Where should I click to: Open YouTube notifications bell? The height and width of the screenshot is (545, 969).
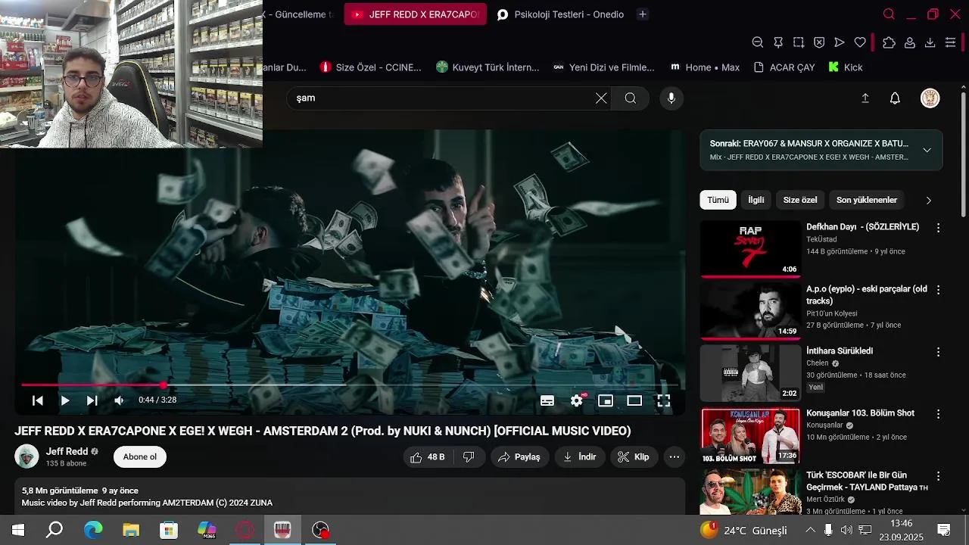point(895,98)
